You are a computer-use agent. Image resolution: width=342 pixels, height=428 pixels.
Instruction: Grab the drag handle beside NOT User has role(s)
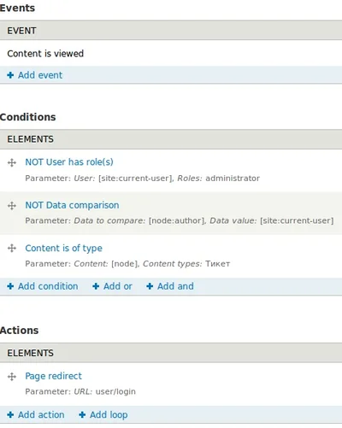pos(12,163)
